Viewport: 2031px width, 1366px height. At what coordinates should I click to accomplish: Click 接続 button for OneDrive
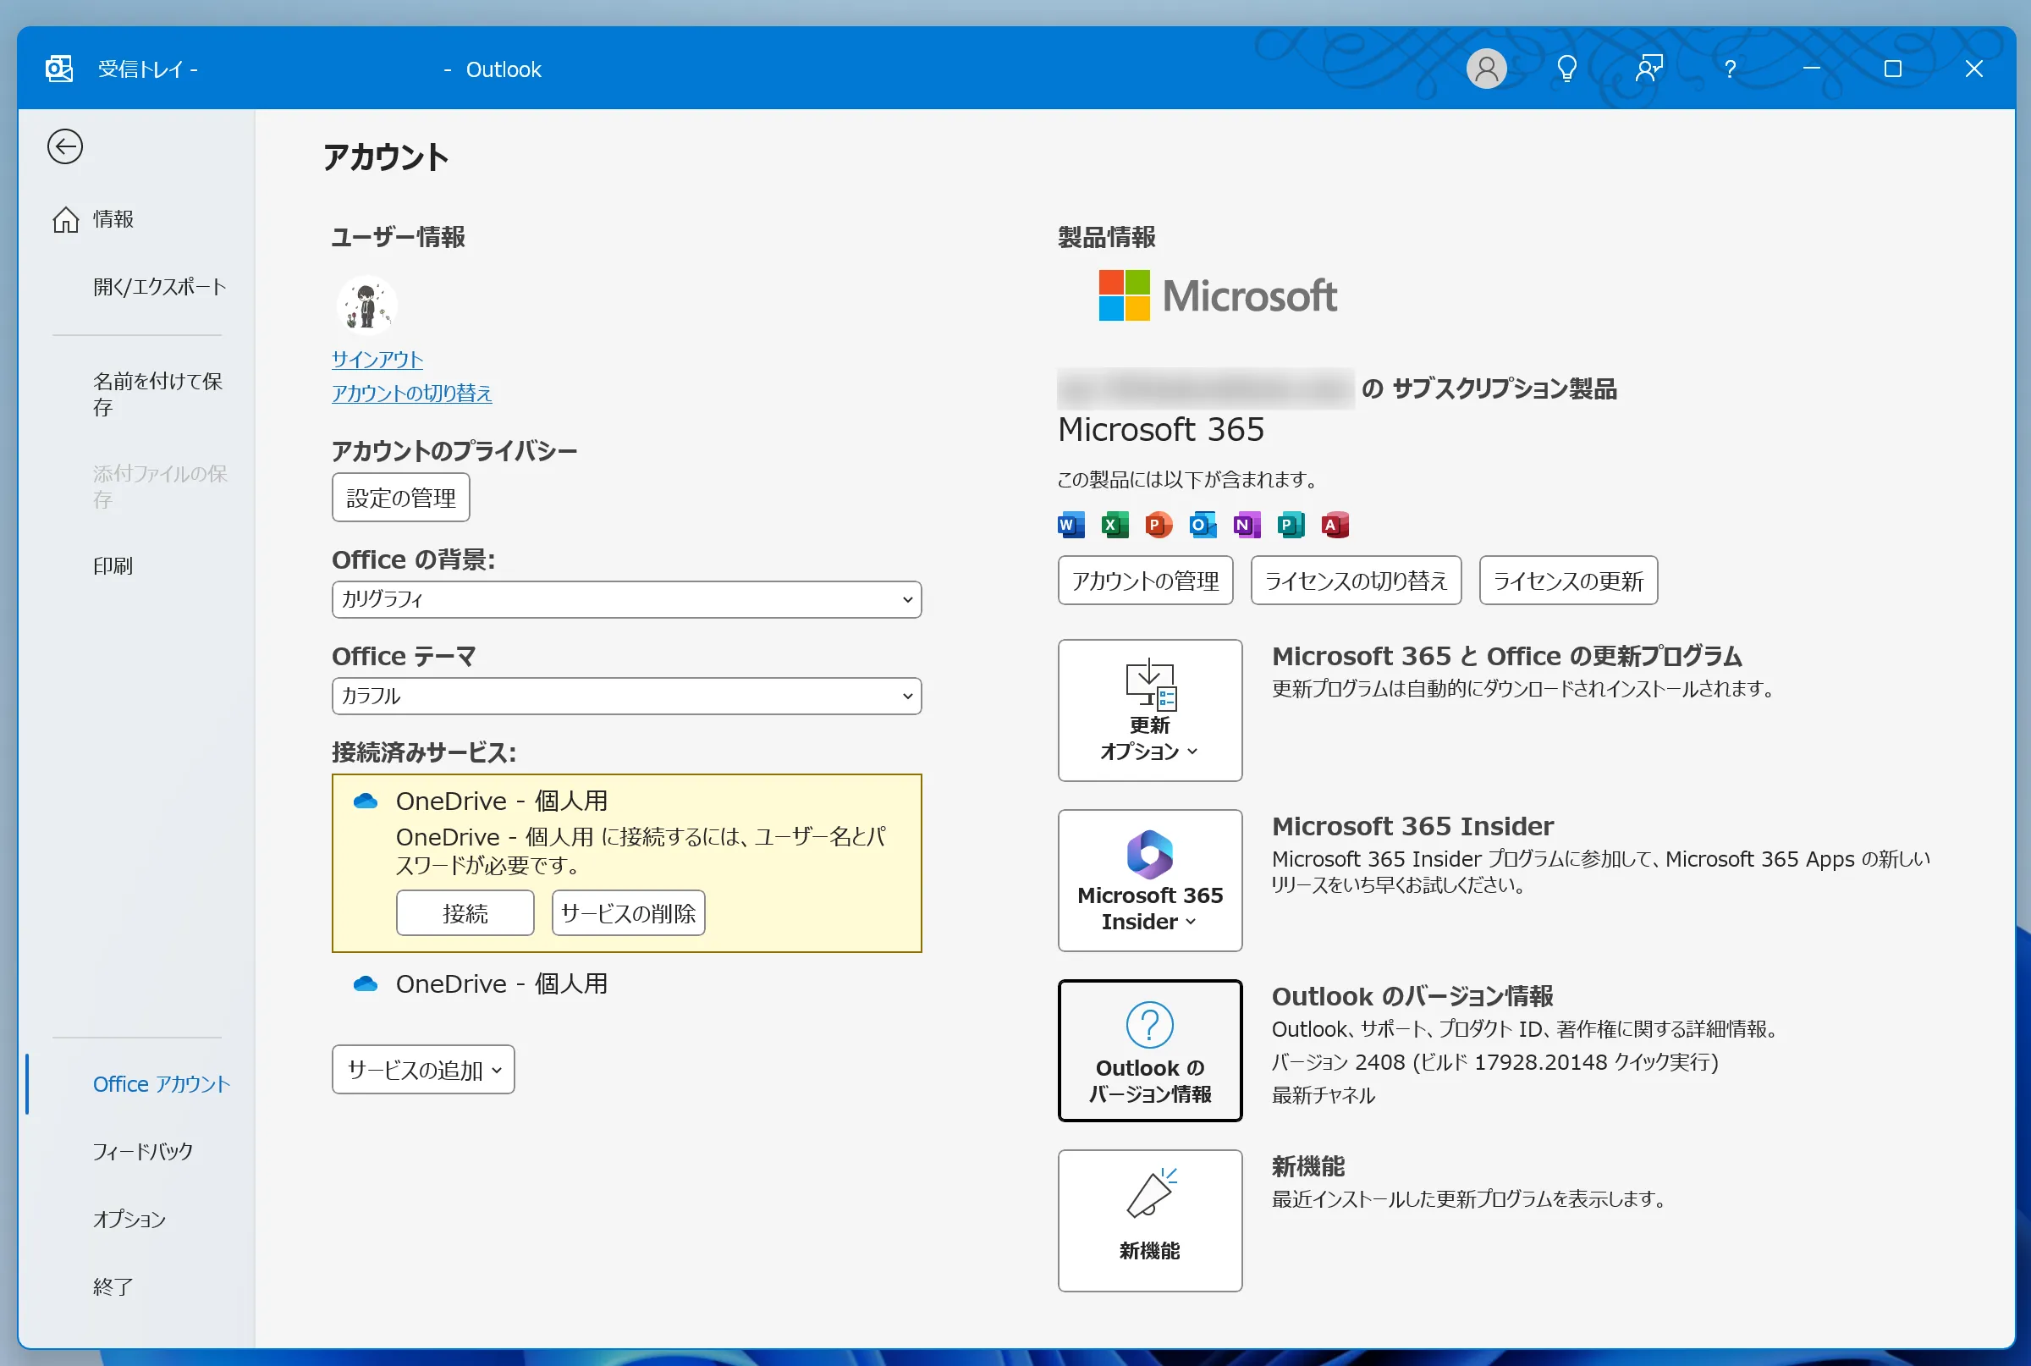(x=465, y=913)
